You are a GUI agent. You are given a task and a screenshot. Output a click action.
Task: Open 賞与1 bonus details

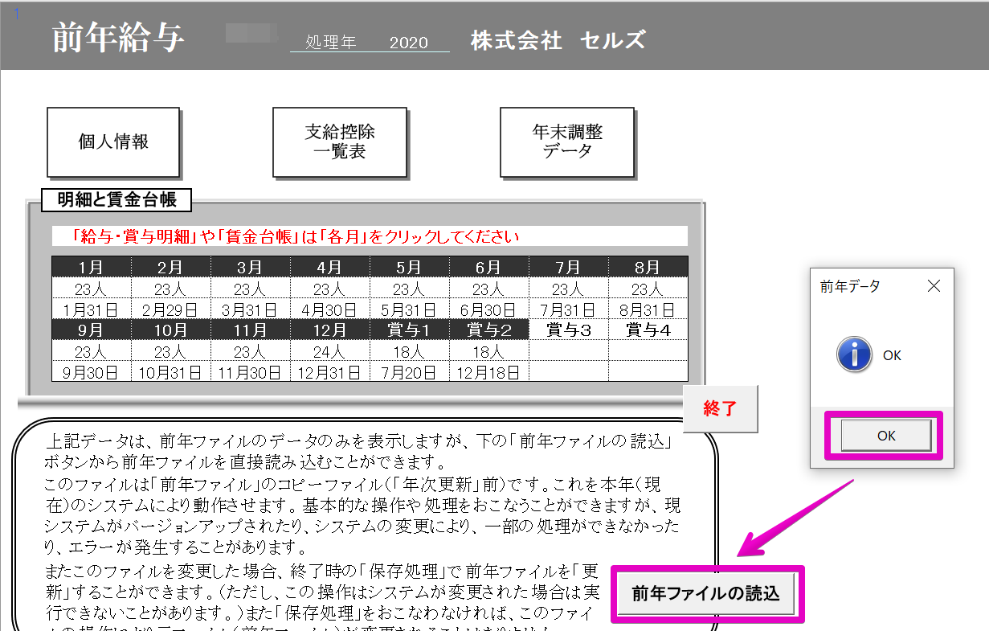[x=408, y=330]
